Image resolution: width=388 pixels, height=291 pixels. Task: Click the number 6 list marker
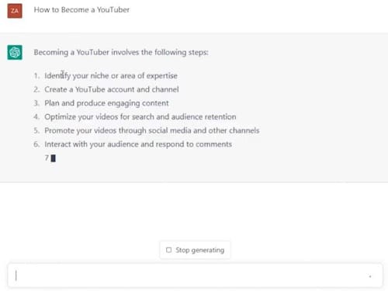[36, 144]
